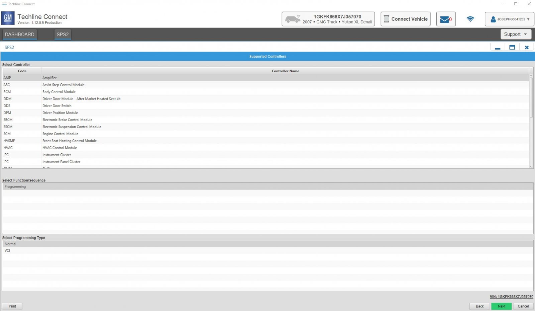535x311 pixels.
Task: Select the Body Control Module row
Action: click(x=266, y=92)
